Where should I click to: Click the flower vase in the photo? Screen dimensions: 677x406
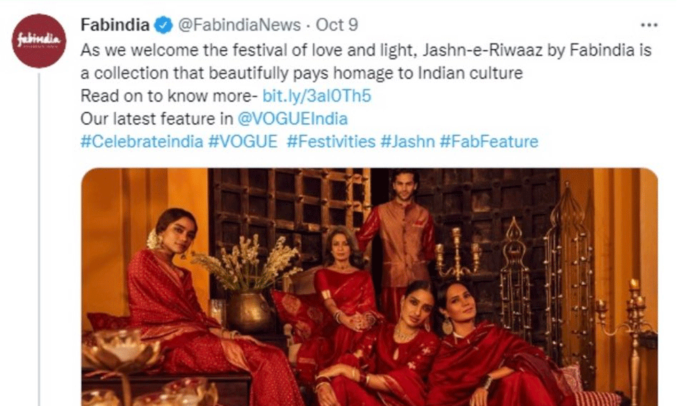pos(248,285)
